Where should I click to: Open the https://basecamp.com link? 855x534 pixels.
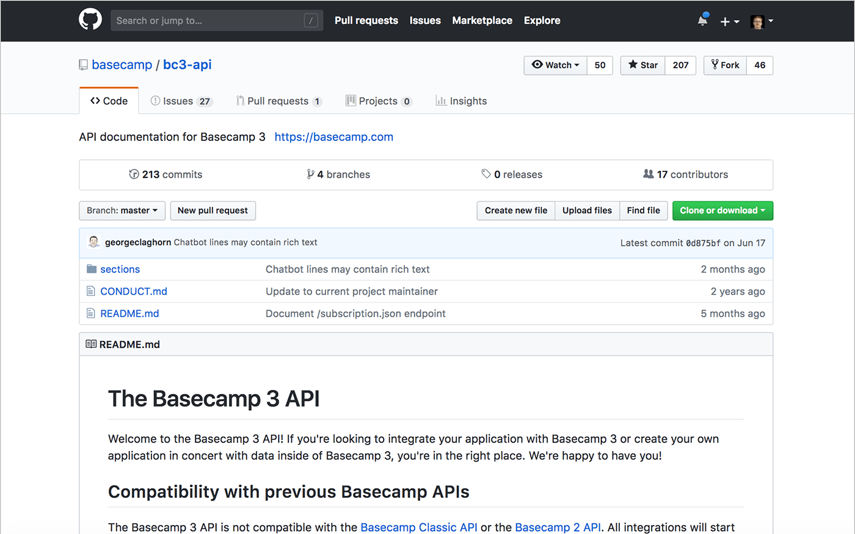pyautogui.click(x=333, y=137)
